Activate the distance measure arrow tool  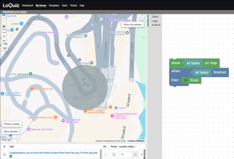click(x=4, y=32)
